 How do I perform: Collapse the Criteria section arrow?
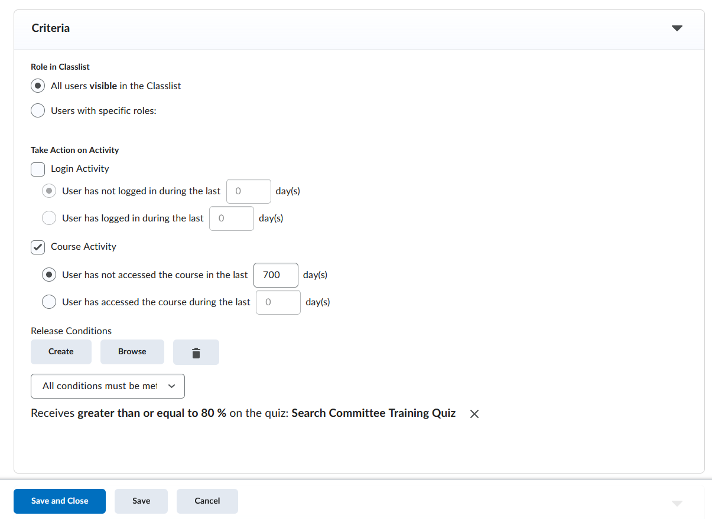tap(677, 28)
